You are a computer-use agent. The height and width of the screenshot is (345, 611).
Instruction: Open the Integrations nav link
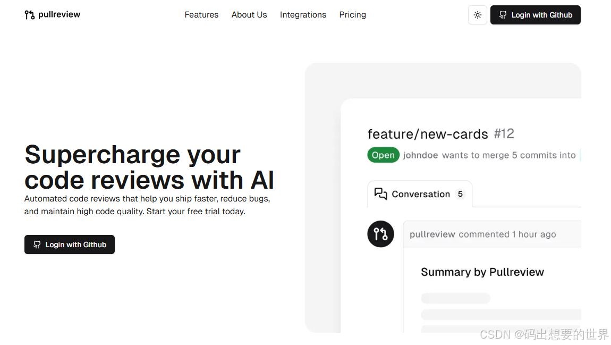tap(303, 15)
